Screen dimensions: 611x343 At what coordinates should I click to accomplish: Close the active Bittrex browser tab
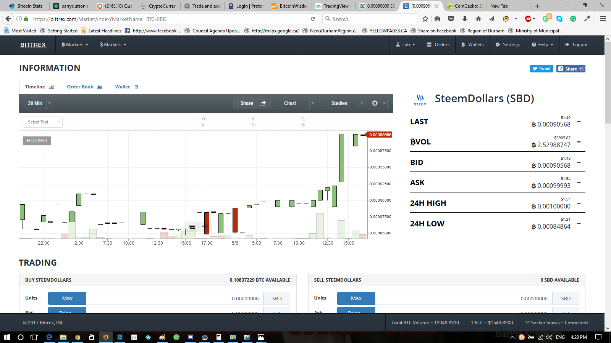pyautogui.click(x=436, y=6)
